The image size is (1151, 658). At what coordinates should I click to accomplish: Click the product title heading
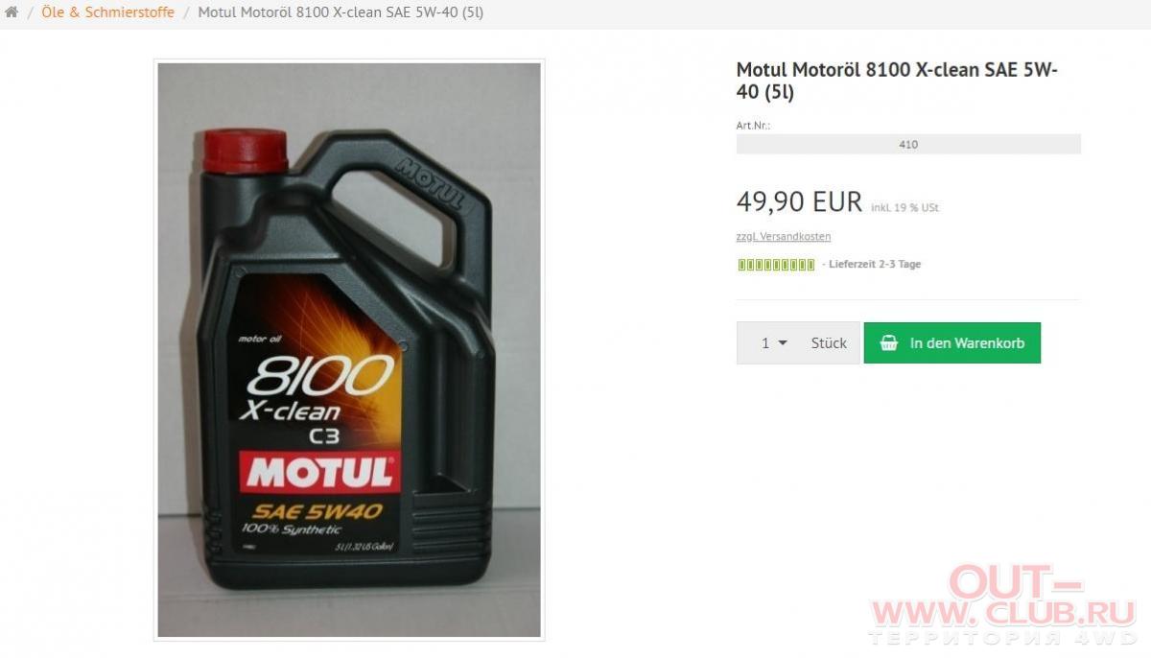897,81
